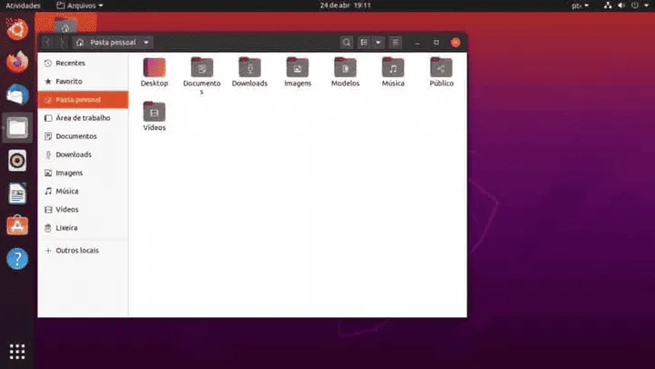The width and height of the screenshot is (655, 369).
Task: Select the Música folder icon
Action: (393, 67)
